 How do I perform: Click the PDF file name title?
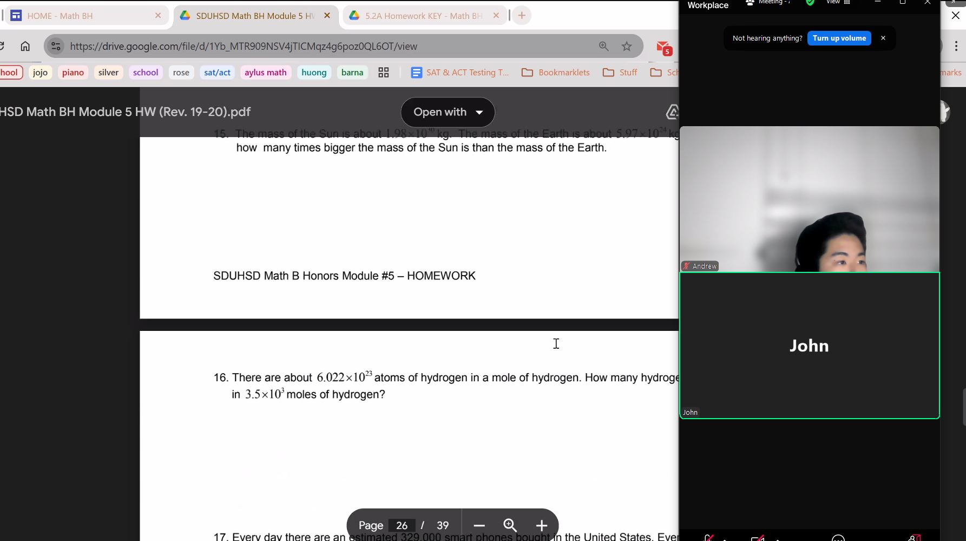125,112
